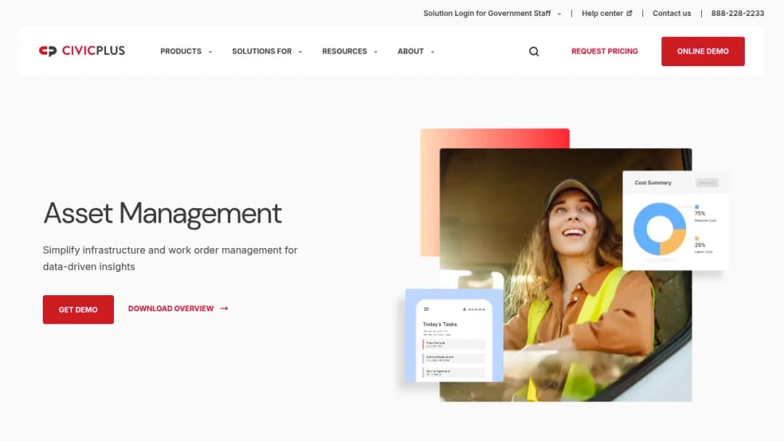This screenshot has height=441, width=784.
Task: Open the Products menu
Action: (x=181, y=51)
